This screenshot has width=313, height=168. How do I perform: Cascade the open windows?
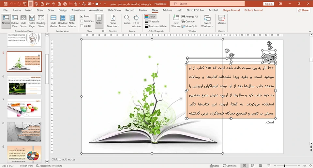click(x=188, y=21)
